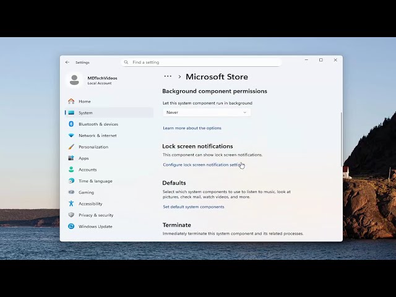Open Gaming settings page

click(109, 192)
